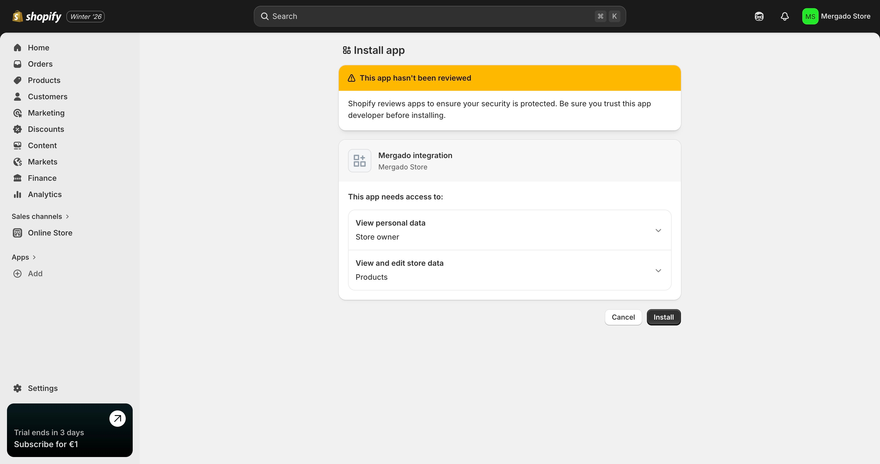Expand the Apps section chevron
This screenshot has height=464, width=880.
point(34,257)
